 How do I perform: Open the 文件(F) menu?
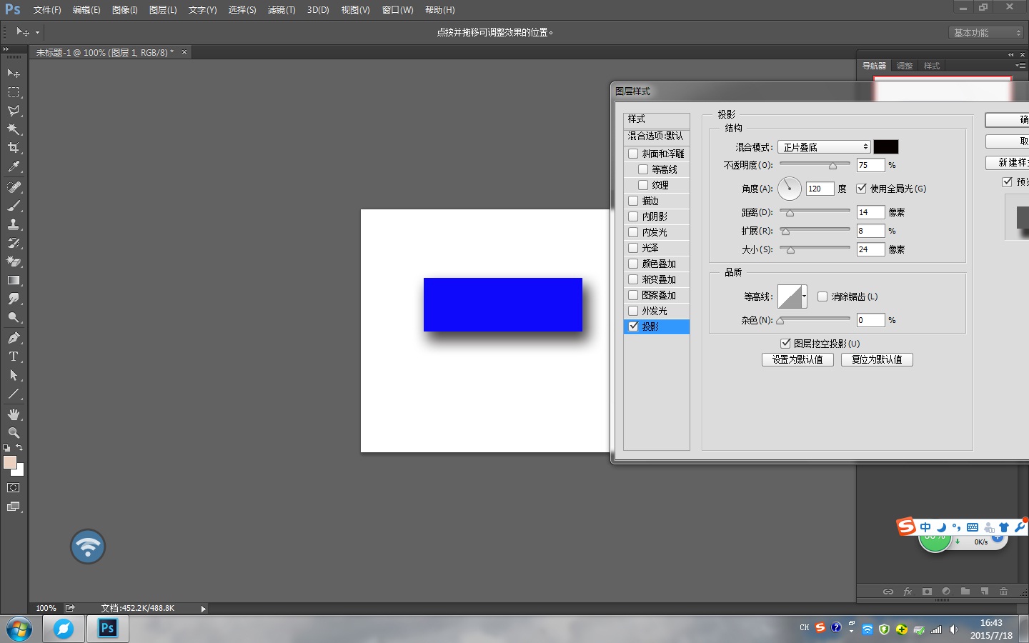tap(47, 10)
